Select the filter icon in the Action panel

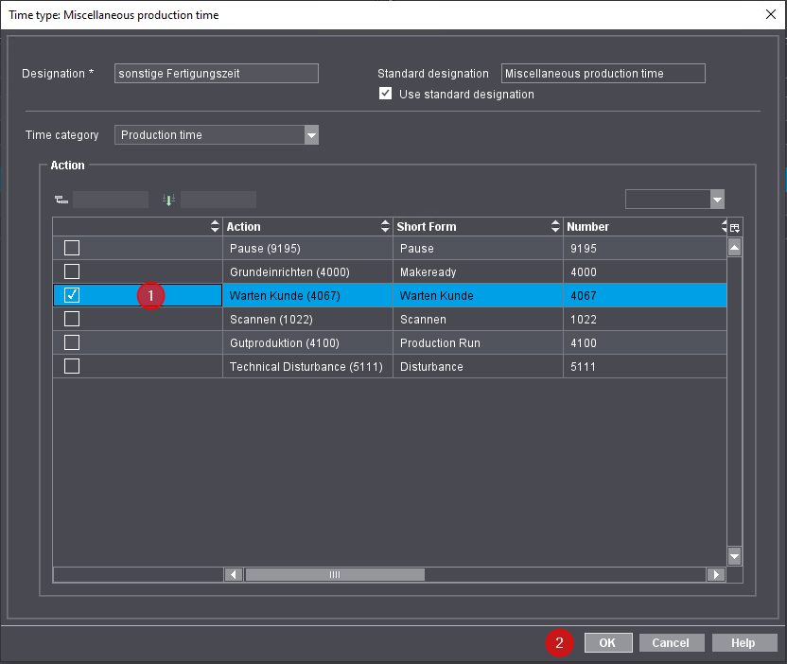pos(61,200)
